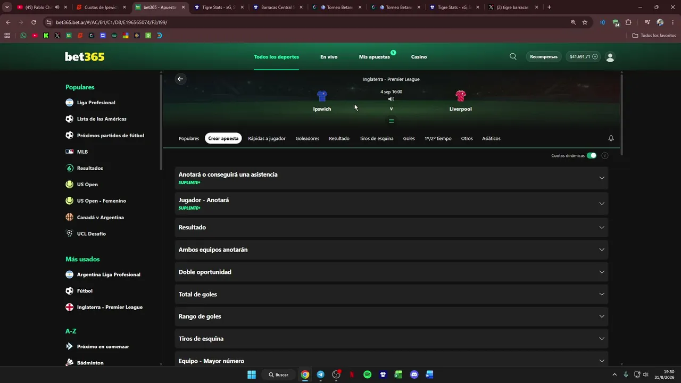Screen dimensions: 681x383
Task: Click the Windows taskbar Buscar search box
Action: tap(278, 374)
